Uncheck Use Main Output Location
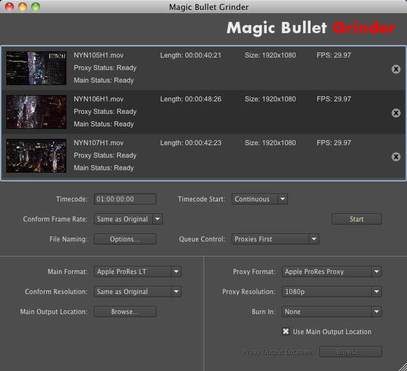Screen dimensions: 407x371 pyautogui.click(x=286, y=332)
